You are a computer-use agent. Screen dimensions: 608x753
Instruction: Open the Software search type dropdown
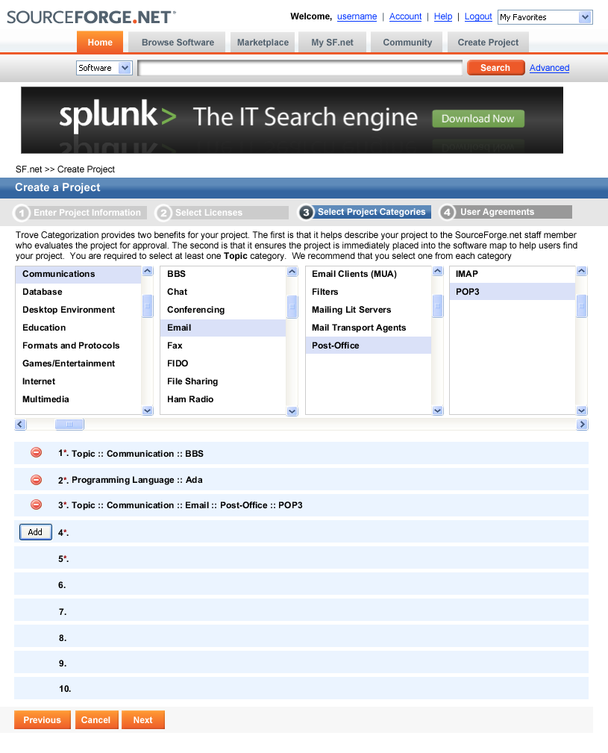pyautogui.click(x=104, y=68)
